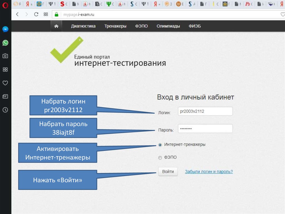The width and height of the screenshot is (285, 214).
Task: Select the ФЭПО radio option
Action: tap(160, 158)
